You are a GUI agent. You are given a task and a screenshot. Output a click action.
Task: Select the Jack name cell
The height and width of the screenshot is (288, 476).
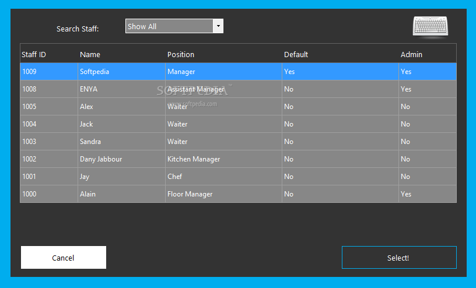pos(121,124)
